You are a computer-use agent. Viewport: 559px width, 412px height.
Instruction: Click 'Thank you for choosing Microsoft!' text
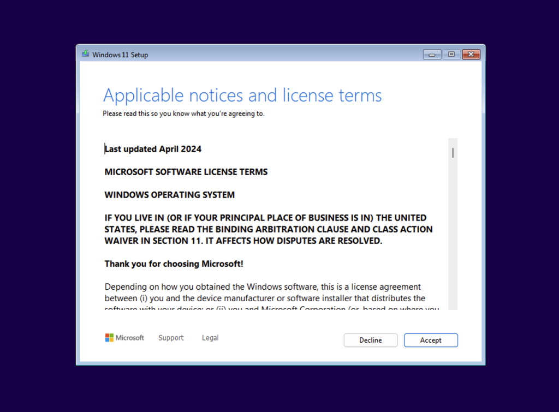pyautogui.click(x=174, y=264)
